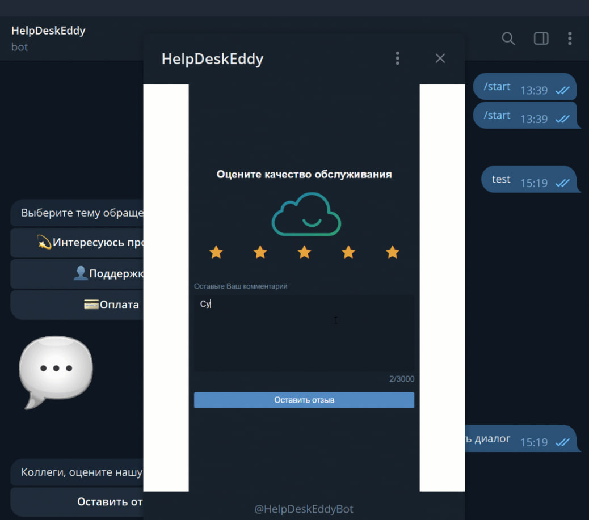
Task: Pick the fourth rating star
Action: [348, 252]
